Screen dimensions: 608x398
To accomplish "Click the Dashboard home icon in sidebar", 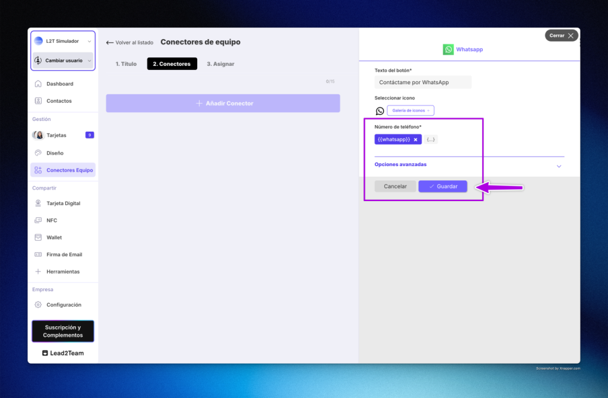I will point(38,84).
